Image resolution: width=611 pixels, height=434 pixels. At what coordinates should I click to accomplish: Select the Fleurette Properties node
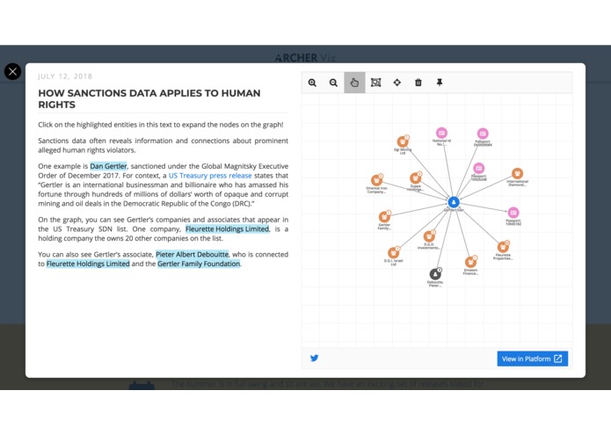[x=503, y=247]
